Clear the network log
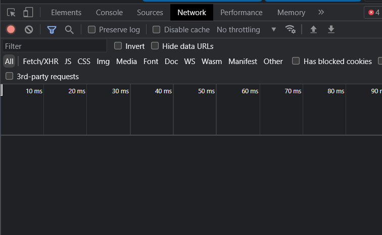 click(29, 30)
